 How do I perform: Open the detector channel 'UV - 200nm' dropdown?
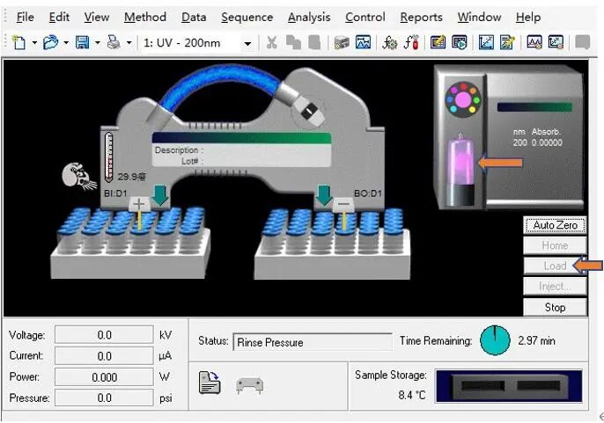247,42
